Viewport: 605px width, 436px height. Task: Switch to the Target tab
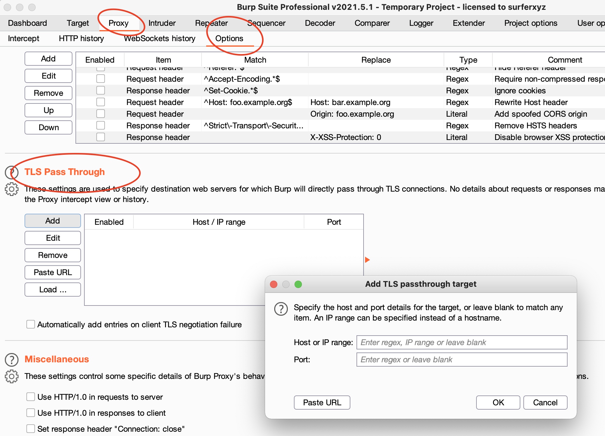pyautogui.click(x=78, y=23)
